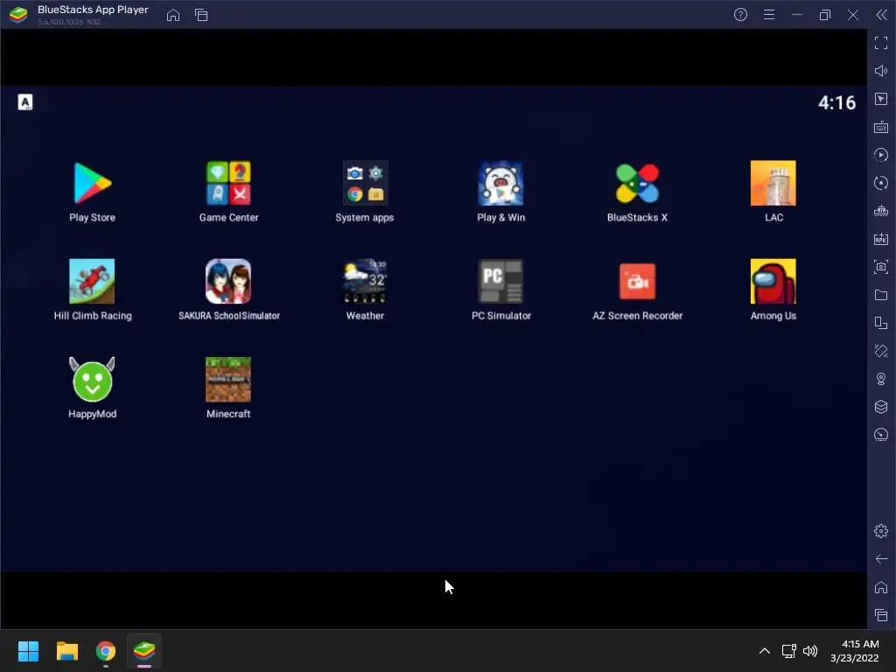Click the taskbar speaker volume icon
The image size is (896, 672).
pyautogui.click(x=810, y=651)
